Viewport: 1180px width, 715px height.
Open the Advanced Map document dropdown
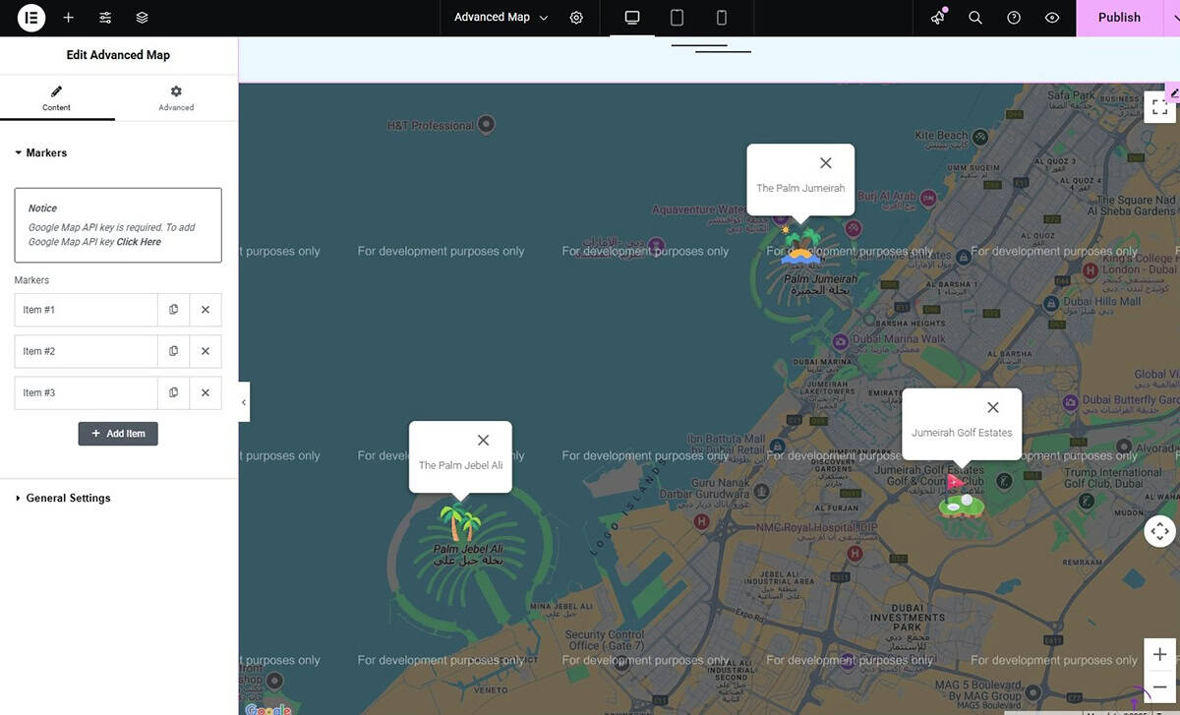(501, 18)
